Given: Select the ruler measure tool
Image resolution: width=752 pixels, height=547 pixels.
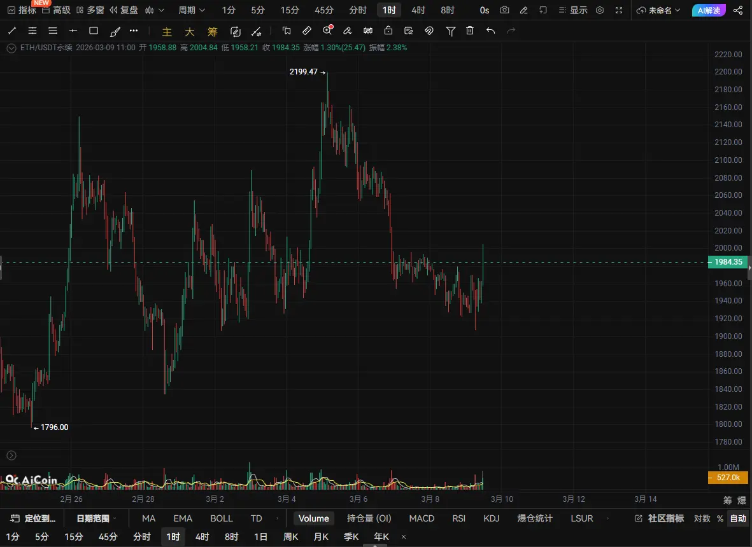Looking at the screenshot, I should 307,31.
